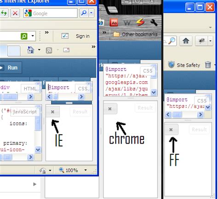
Task: Open Other bookmarks folder in Chrome
Action: pos(135,34)
